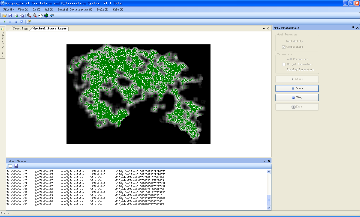Open the Help menu
Image resolution: width=360 pixels, height=217 pixels.
(x=118, y=9)
